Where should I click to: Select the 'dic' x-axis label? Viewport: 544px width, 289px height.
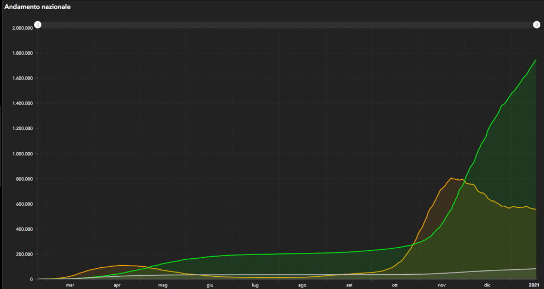tap(488, 285)
